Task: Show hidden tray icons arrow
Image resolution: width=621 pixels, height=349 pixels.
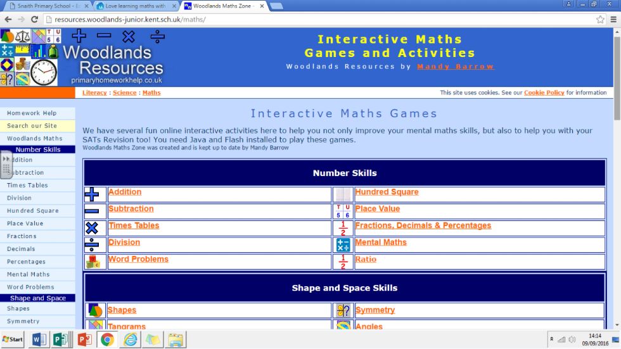Action: [551, 339]
